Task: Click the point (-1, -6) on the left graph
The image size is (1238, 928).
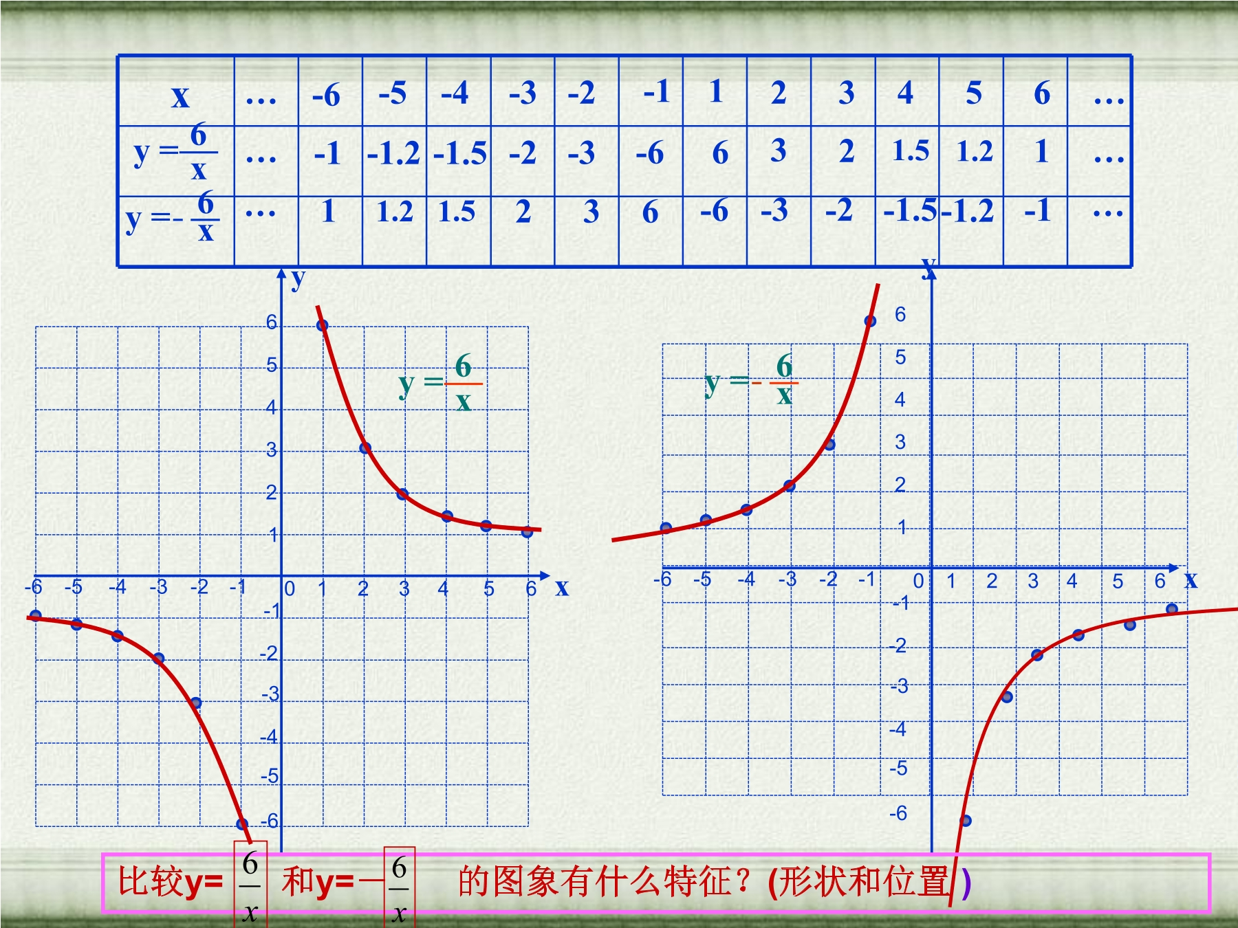Action: click(x=242, y=824)
